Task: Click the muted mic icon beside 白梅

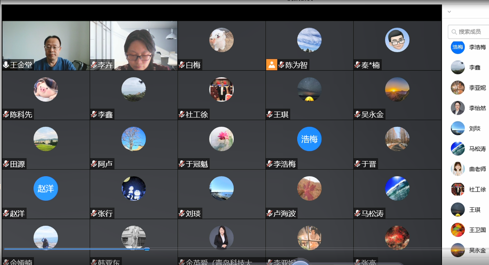Action: point(181,65)
